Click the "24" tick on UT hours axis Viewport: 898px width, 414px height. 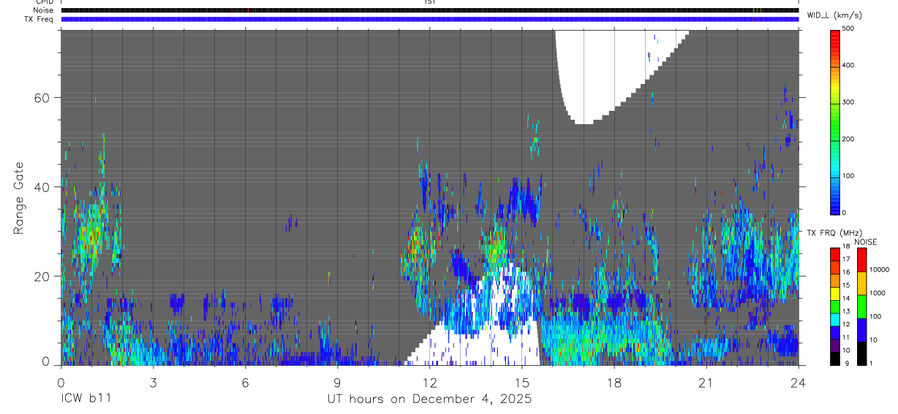[798, 382]
